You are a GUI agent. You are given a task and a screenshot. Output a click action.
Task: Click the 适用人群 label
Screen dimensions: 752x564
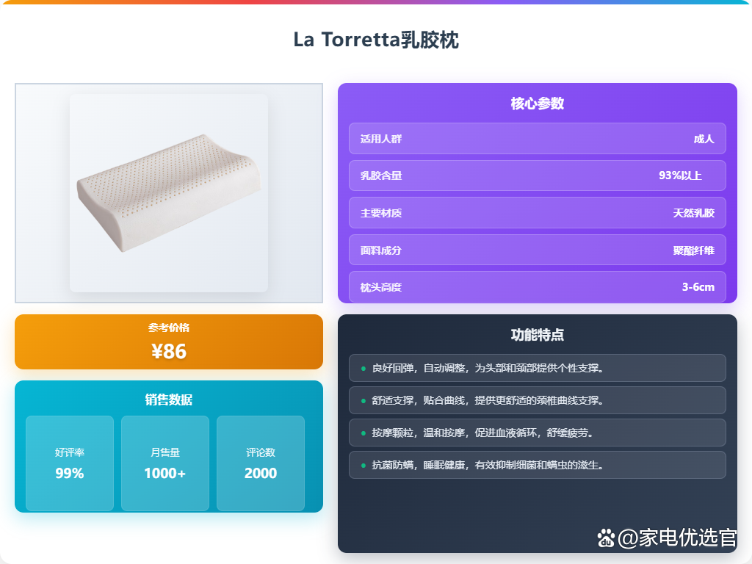click(381, 139)
